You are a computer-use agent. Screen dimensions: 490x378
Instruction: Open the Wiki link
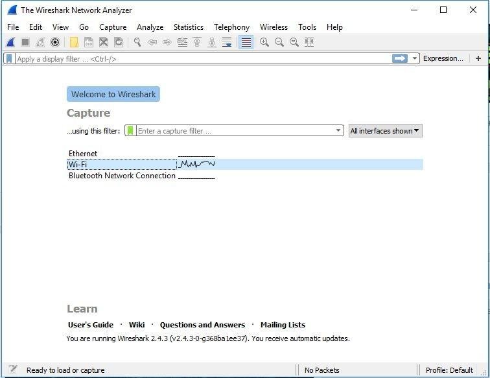click(137, 325)
